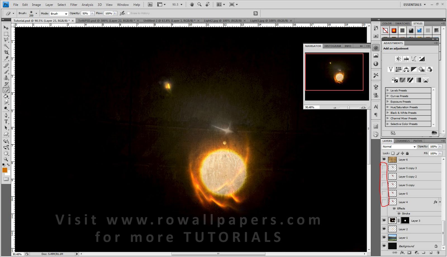Select the Zoom tool in toolbox

(6, 159)
